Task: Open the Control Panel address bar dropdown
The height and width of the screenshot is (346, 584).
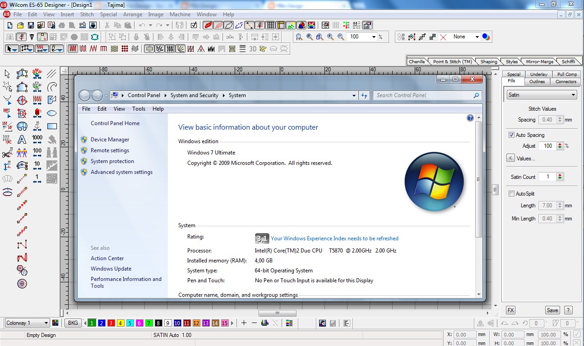Action: coord(354,95)
